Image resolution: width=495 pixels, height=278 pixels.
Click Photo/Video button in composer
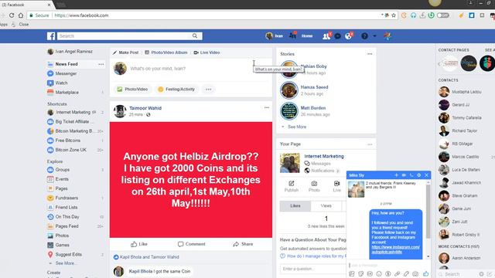(132, 90)
